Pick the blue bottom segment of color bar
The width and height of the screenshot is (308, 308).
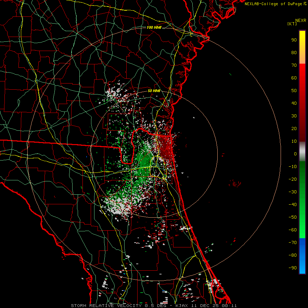(302, 256)
